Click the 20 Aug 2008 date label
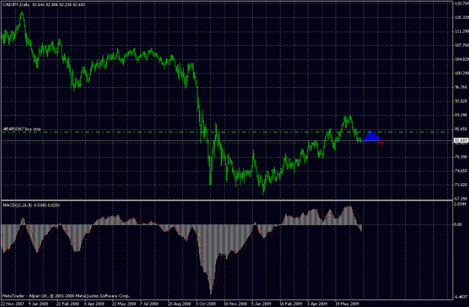Viewport: 469px width, 307px height. tap(179, 304)
